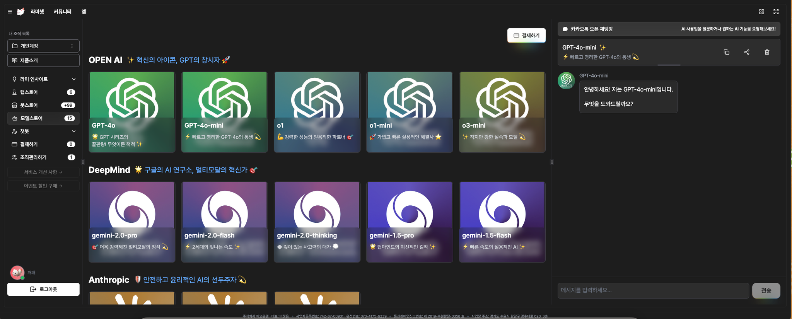Select the gemini-2.0-pro model card
The height and width of the screenshot is (319, 792).
coord(132,222)
